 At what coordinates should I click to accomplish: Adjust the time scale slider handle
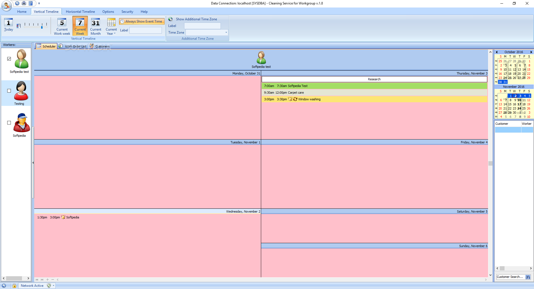point(42,27)
